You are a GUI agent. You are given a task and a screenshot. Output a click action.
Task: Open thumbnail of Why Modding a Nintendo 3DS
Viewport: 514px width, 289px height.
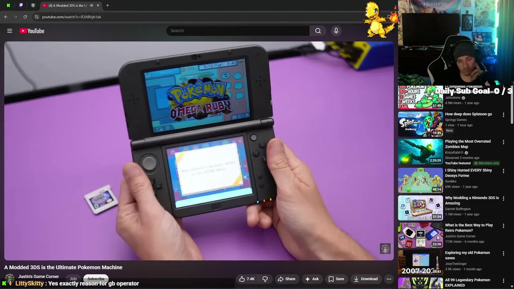(420, 208)
